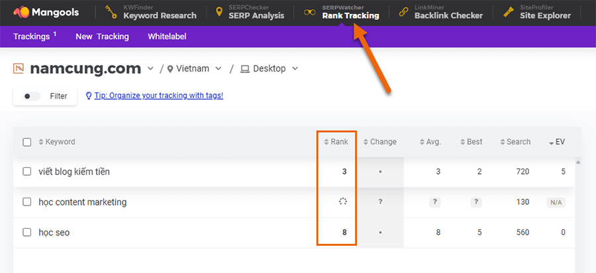This screenshot has width=596, height=273.
Task: Click the N/A EV badge
Action: 556,202
